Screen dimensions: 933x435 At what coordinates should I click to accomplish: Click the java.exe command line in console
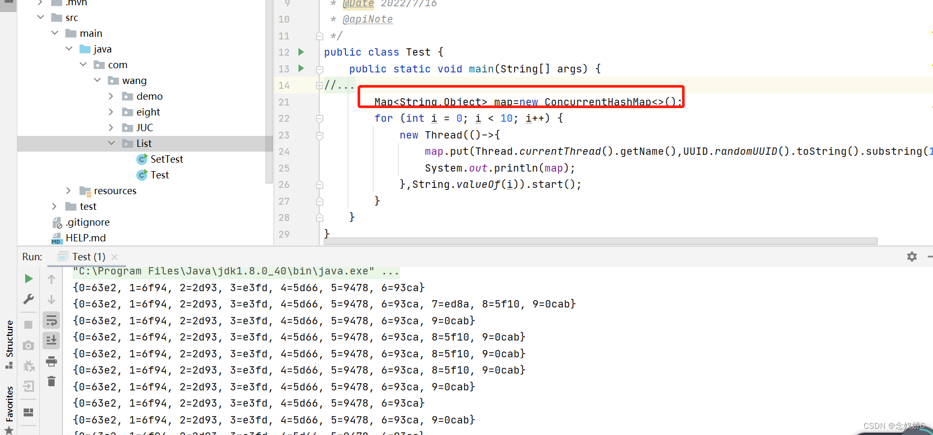pos(236,271)
